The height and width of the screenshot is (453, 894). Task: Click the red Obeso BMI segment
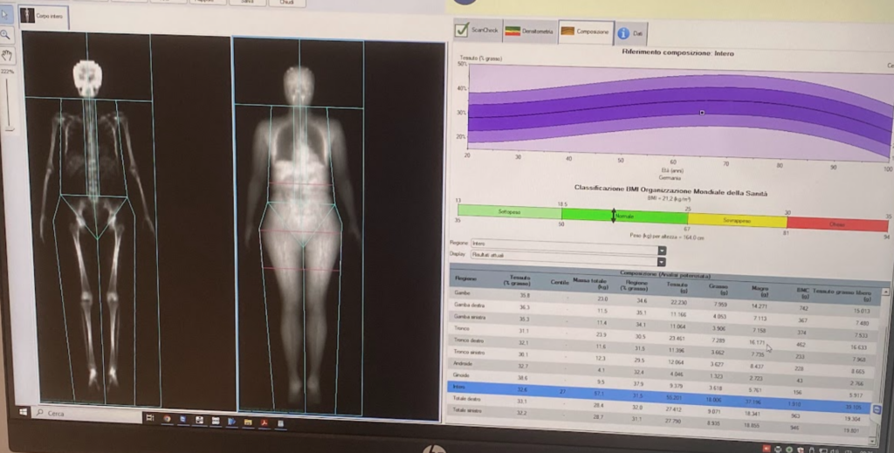point(837,224)
